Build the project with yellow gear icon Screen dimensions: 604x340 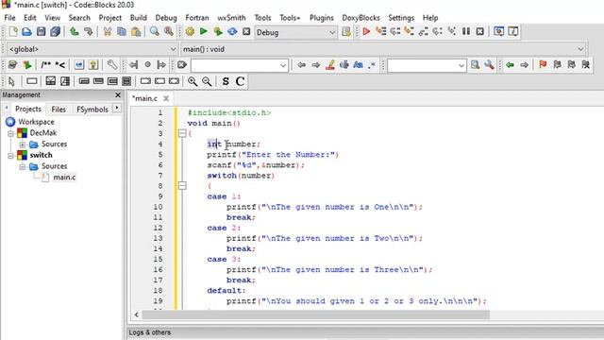pos(190,31)
